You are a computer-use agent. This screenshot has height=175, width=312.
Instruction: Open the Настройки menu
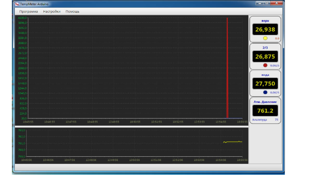click(52, 11)
